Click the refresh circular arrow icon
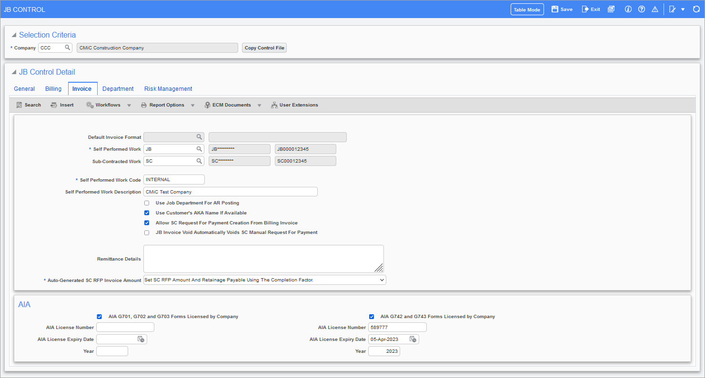The image size is (705, 378). (x=696, y=9)
